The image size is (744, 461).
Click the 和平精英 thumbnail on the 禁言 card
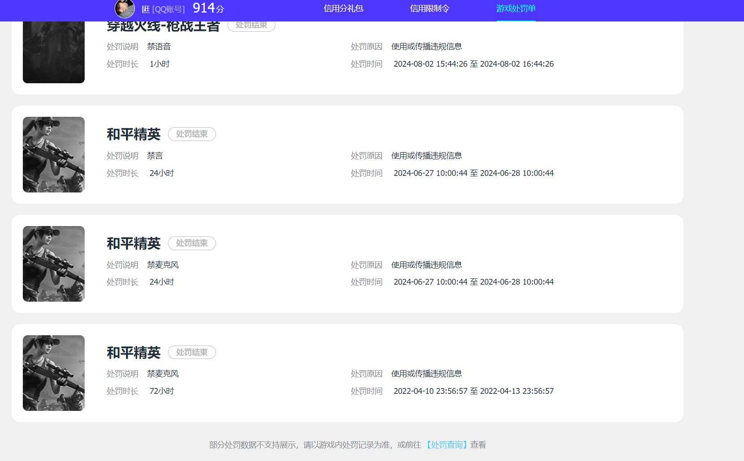point(54,154)
